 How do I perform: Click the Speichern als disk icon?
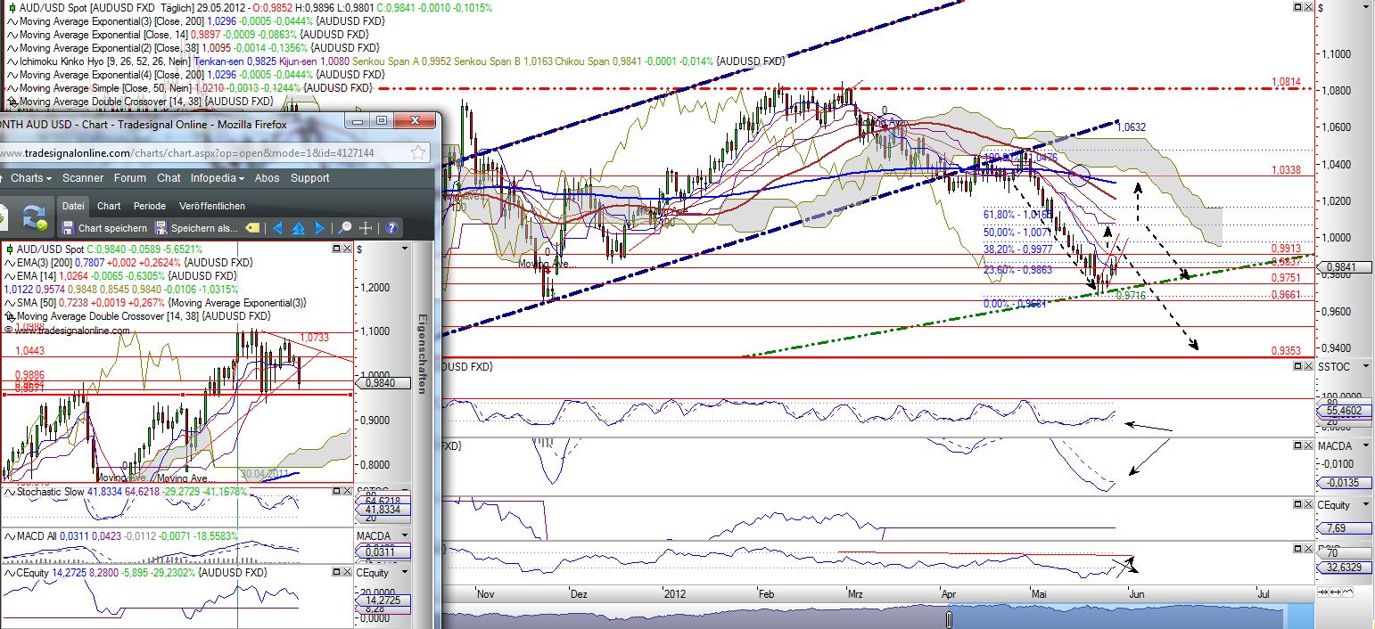pyautogui.click(x=161, y=228)
